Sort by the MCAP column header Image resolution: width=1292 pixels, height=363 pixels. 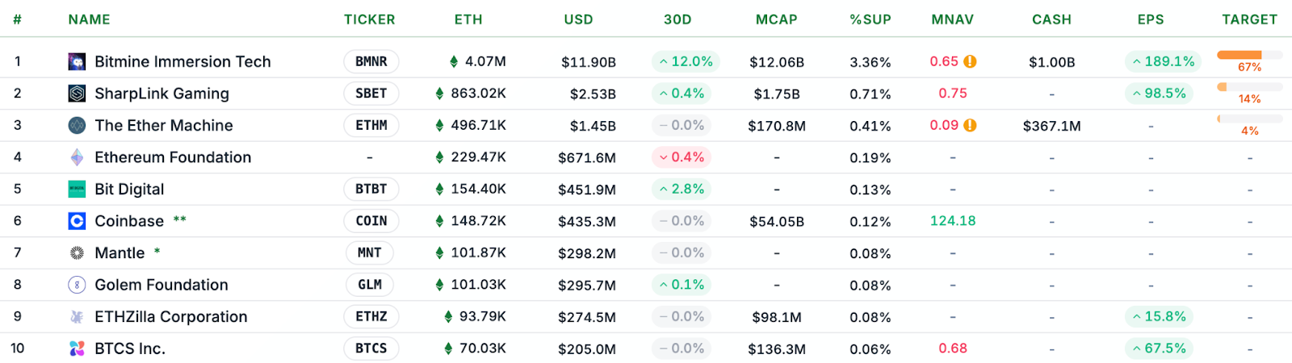point(776,19)
